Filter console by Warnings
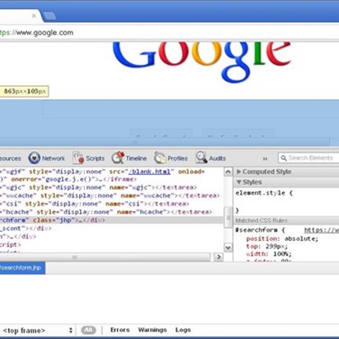 (153, 330)
